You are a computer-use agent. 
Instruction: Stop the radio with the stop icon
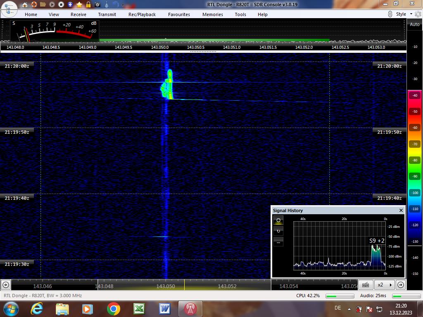tap(61, 5)
